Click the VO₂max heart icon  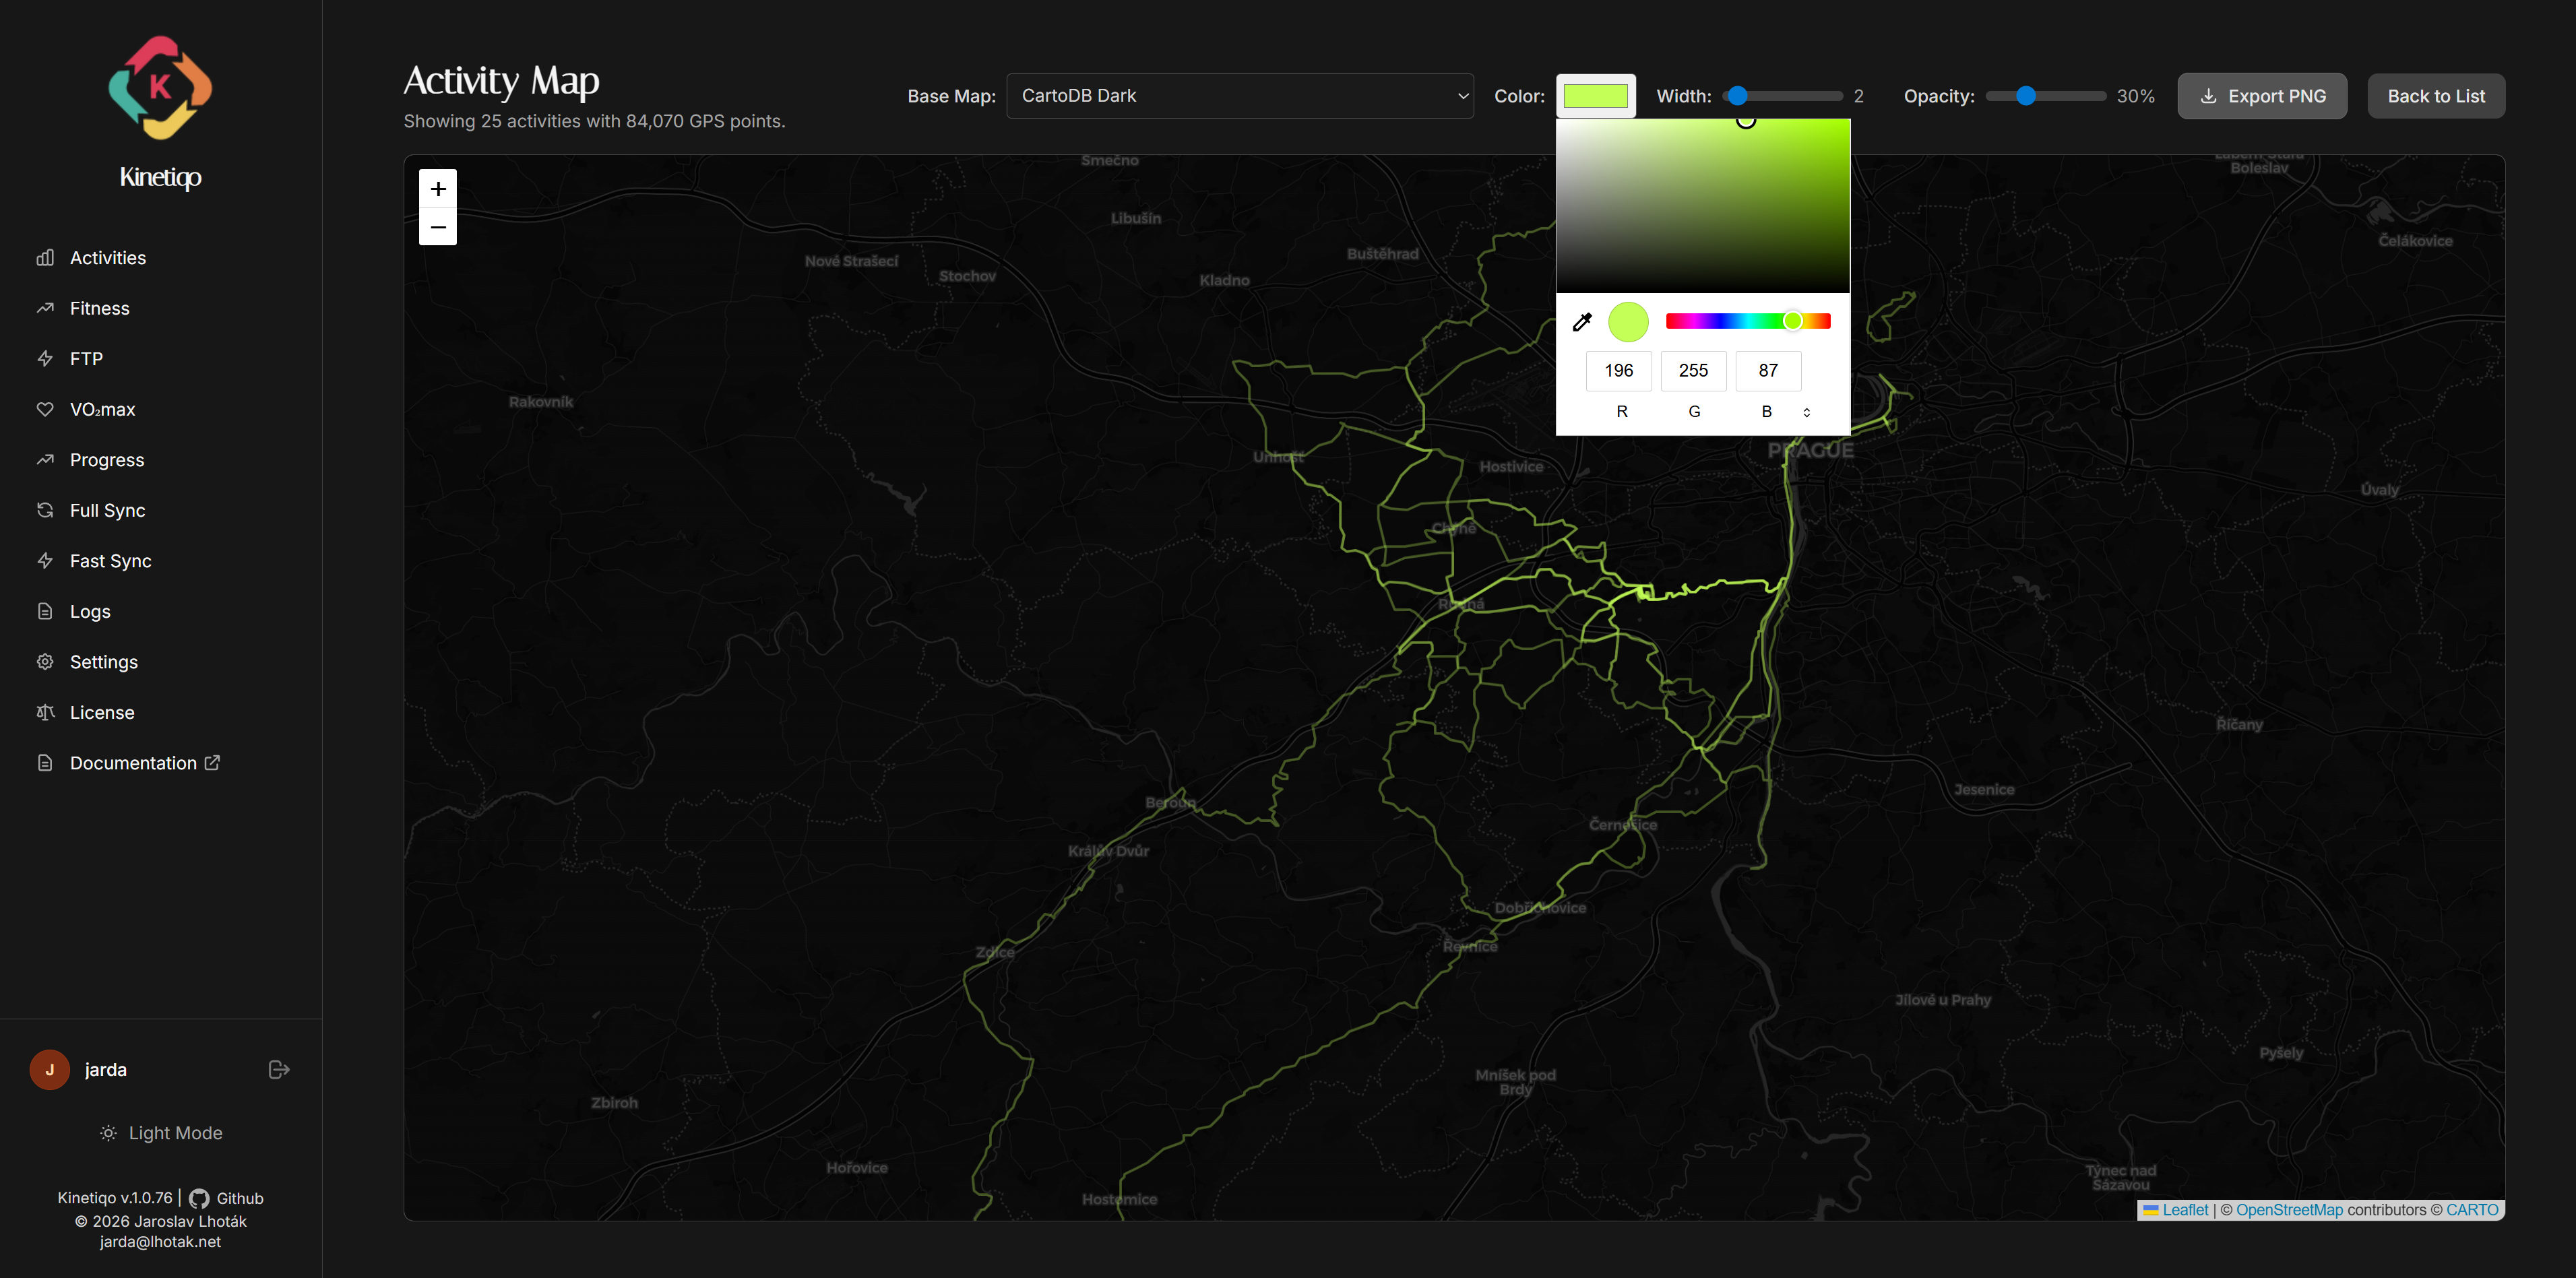click(45, 409)
